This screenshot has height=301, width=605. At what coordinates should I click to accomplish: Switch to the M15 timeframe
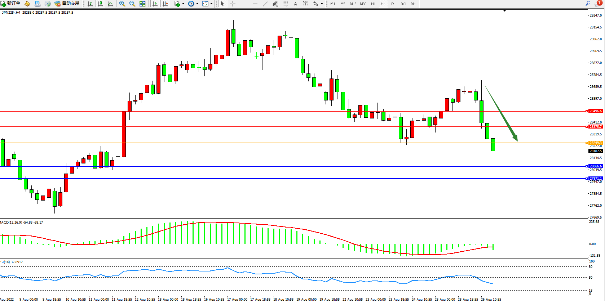353,4
